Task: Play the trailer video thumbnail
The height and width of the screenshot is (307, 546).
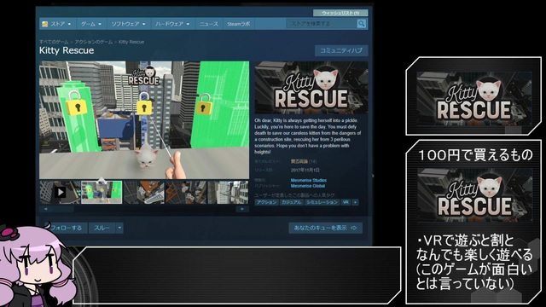Action: pos(60,192)
